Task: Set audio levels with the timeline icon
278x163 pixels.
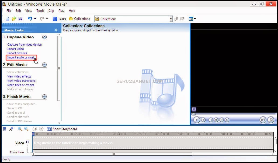Action: pos(5,129)
